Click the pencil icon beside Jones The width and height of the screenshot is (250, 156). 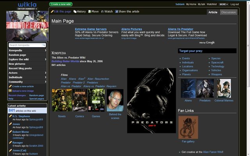(x=11, y=124)
